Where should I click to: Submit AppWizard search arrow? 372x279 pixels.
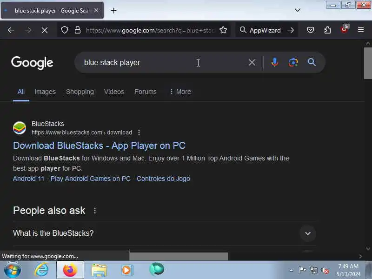click(291, 30)
